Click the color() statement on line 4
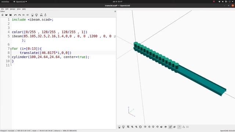Screen dimensions: 235x132 [x=50, y=32]
